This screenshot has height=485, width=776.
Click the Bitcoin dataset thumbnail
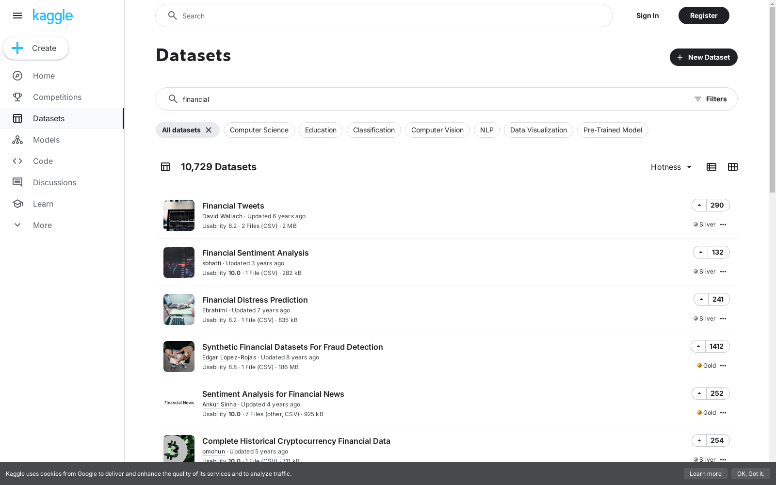click(179, 449)
